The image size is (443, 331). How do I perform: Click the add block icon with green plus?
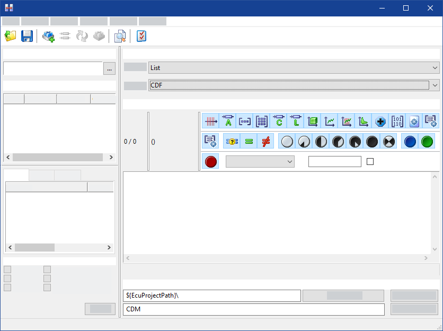click(48, 36)
